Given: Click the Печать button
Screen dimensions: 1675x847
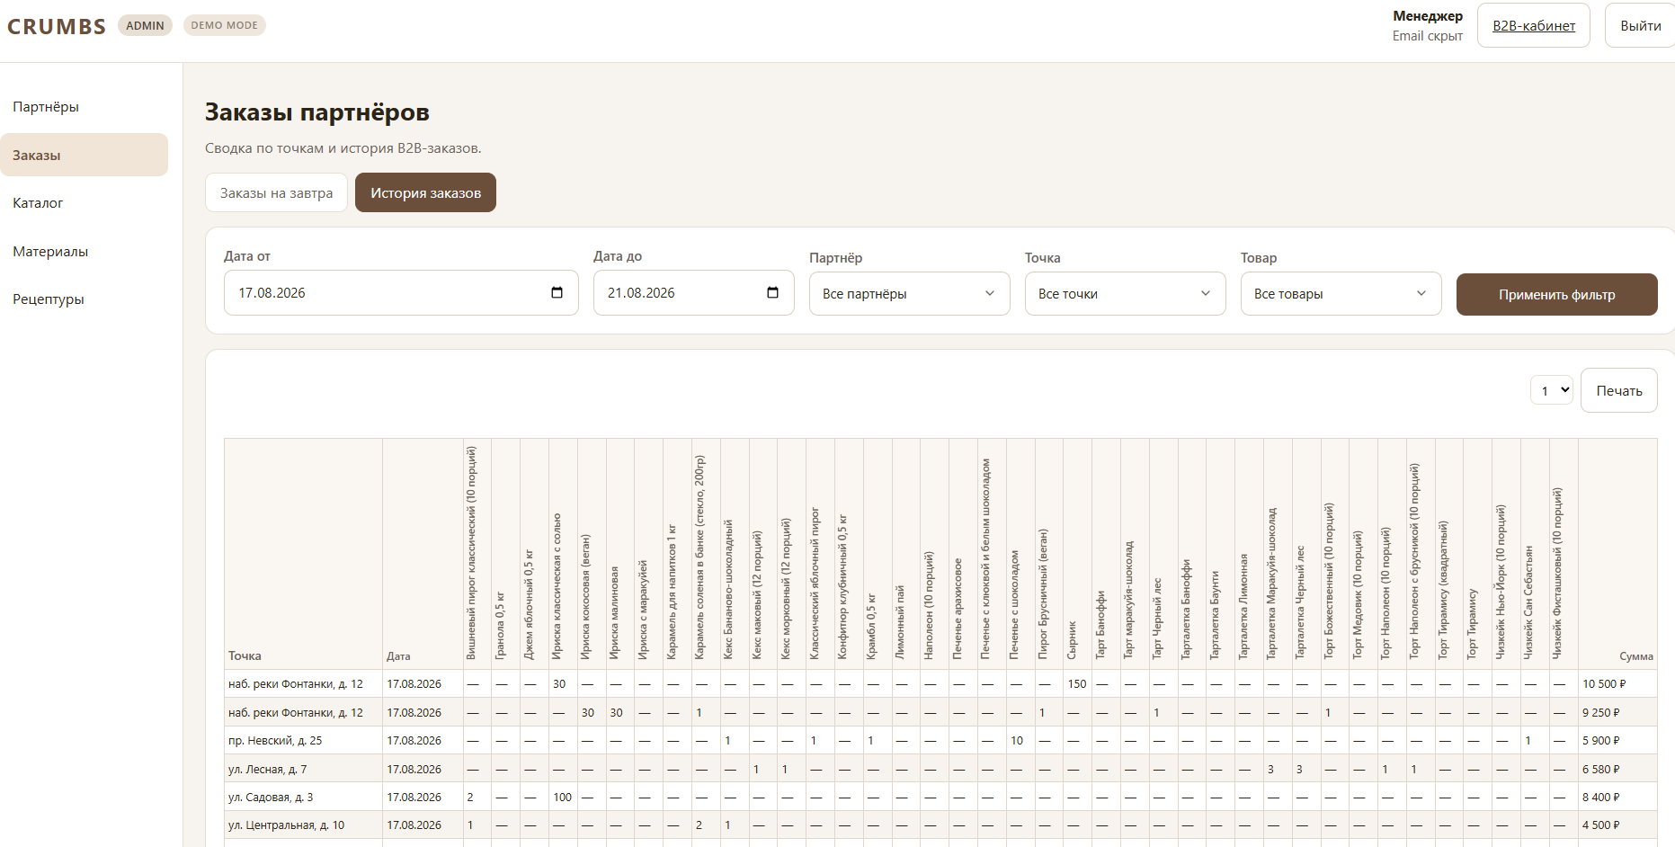Looking at the screenshot, I should (x=1618, y=390).
